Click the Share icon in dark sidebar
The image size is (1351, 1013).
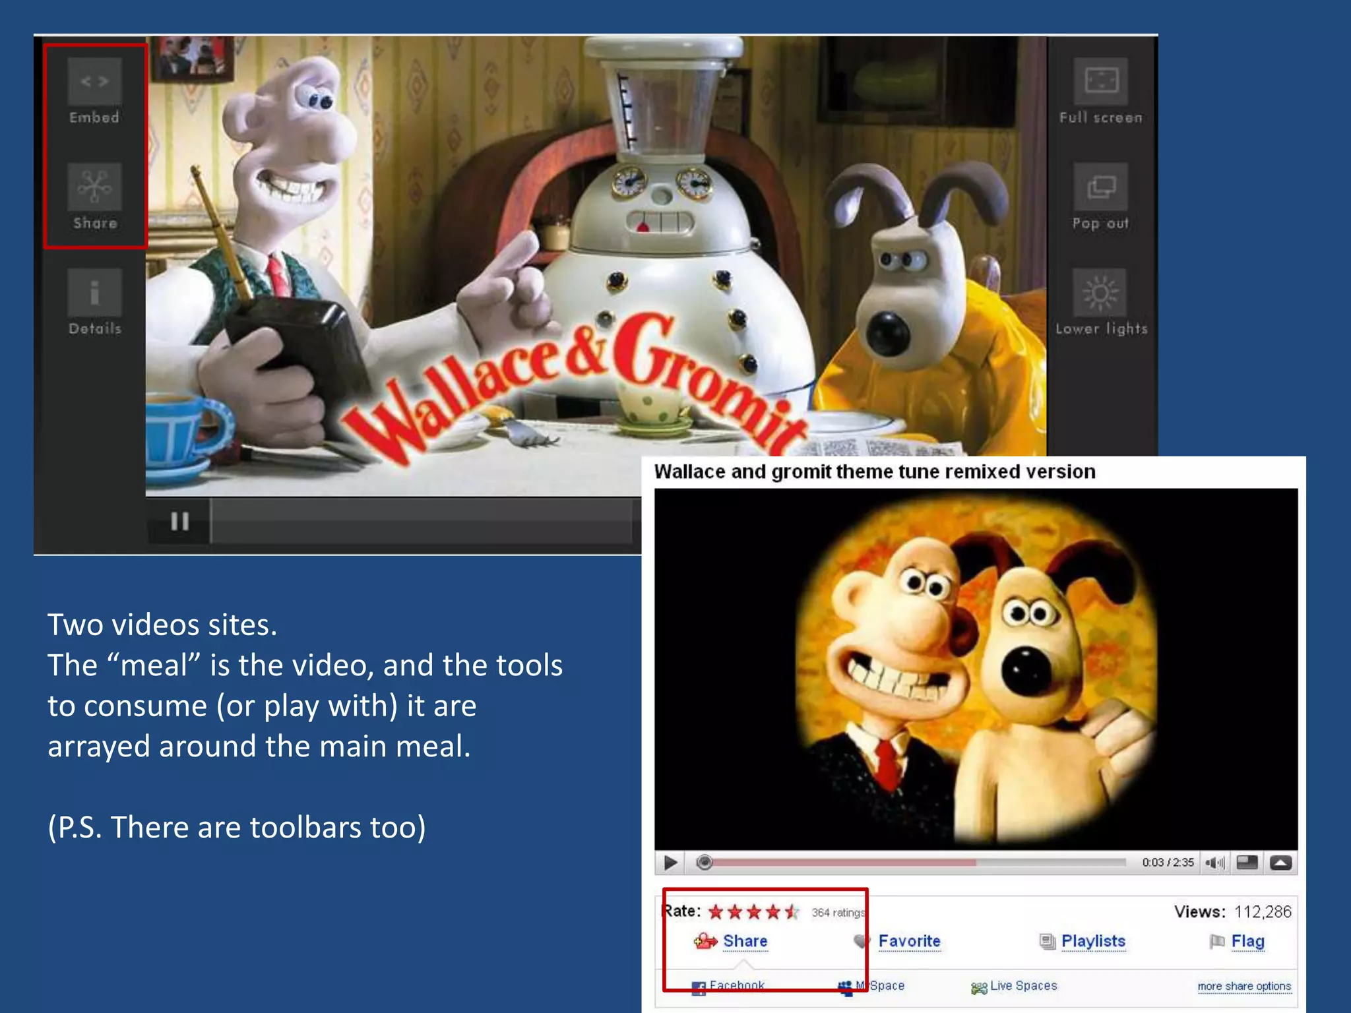(x=94, y=187)
